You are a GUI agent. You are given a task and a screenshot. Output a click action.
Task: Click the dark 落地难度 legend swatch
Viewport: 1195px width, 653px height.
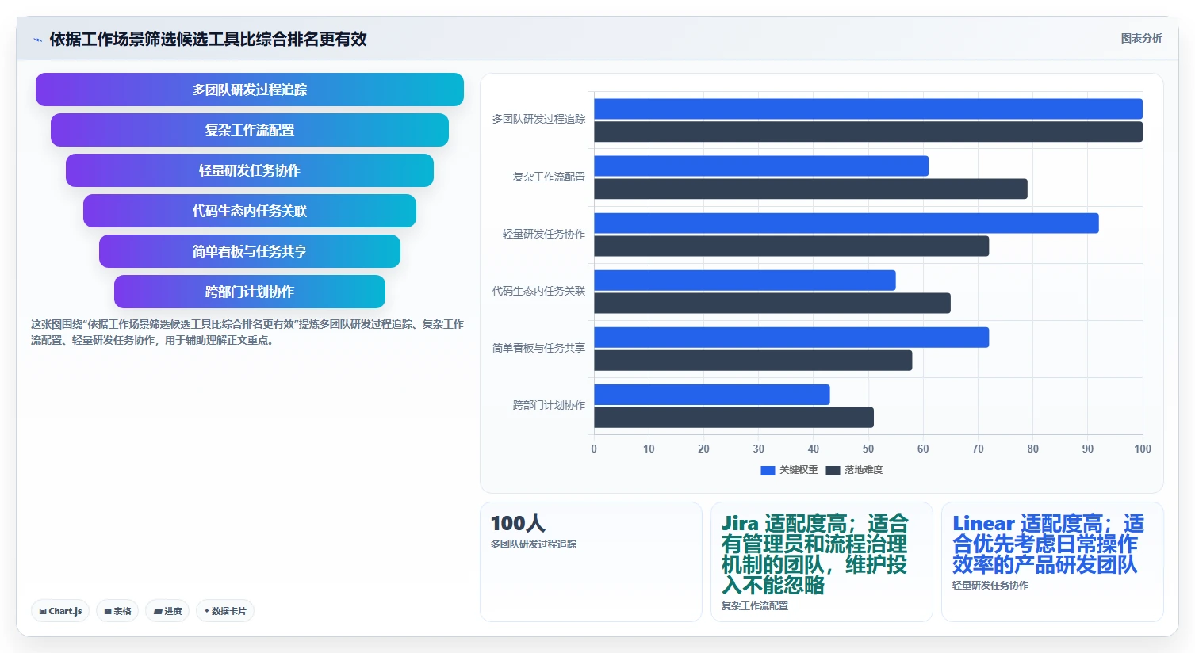[x=833, y=470]
